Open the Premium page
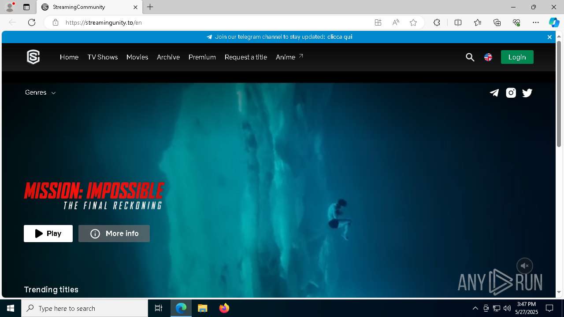This screenshot has height=317, width=564. [202, 57]
